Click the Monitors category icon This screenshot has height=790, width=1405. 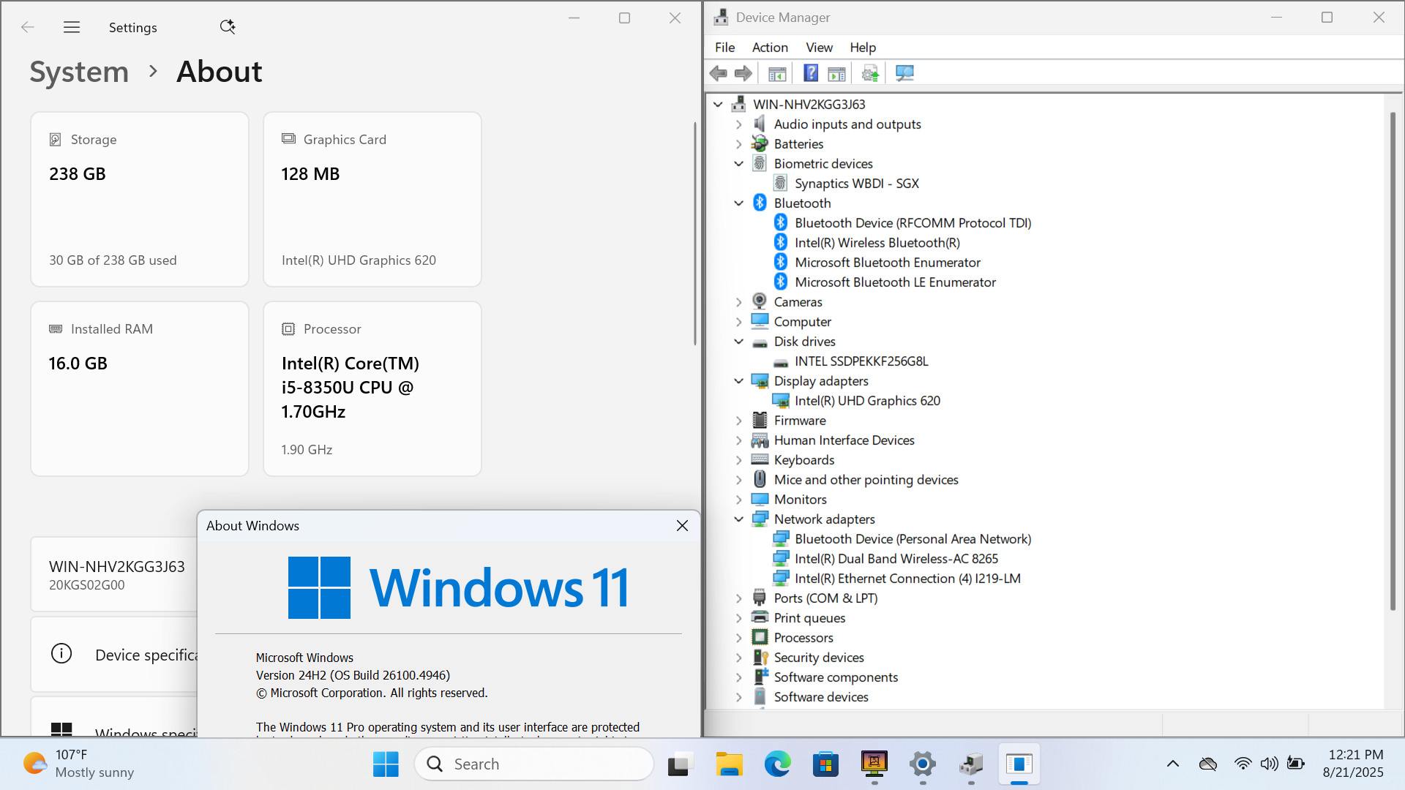[x=760, y=500]
